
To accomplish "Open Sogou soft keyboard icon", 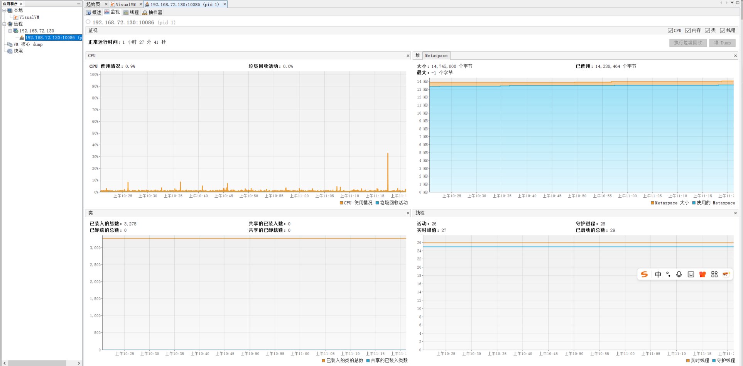I will (691, 274).
